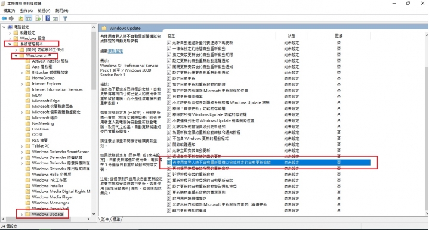Select policy 移除「暫停更新」功能的存取權
Screen dimensions: 429x230
tap(199, 108)
